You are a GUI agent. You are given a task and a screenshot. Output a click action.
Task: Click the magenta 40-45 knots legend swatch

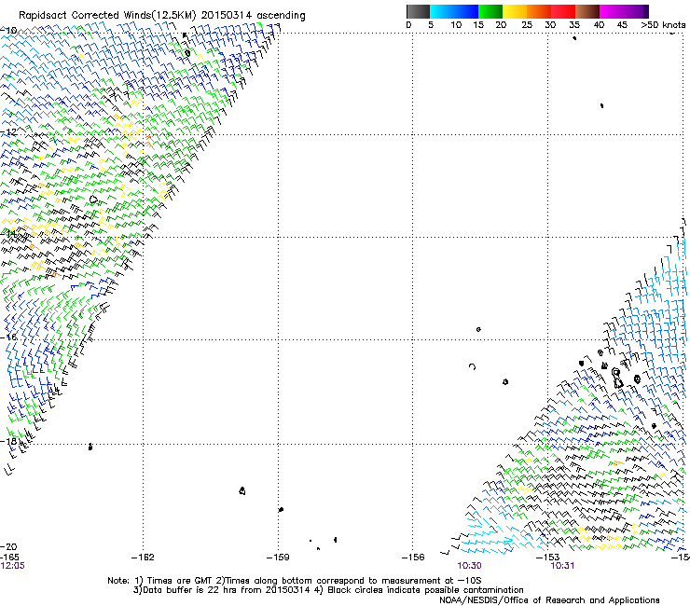coord(612,11)
